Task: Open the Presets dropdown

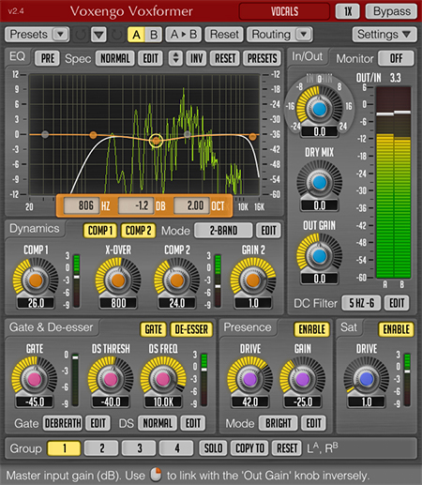Action: pos(37,35)
